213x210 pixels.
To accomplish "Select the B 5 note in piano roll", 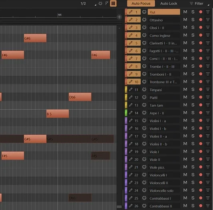I will [x=58, y=114].
